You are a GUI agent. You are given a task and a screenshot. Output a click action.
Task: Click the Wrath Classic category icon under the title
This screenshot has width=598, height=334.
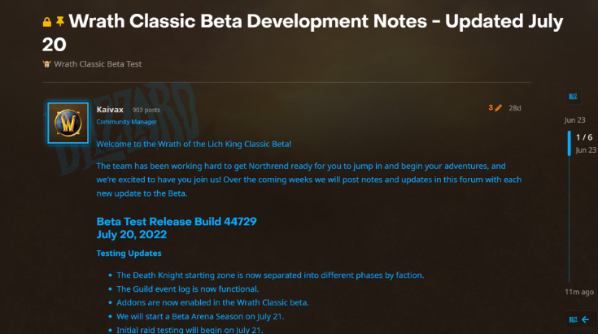pos(46,64)
